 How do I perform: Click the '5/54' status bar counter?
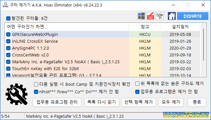click(5, 116)
